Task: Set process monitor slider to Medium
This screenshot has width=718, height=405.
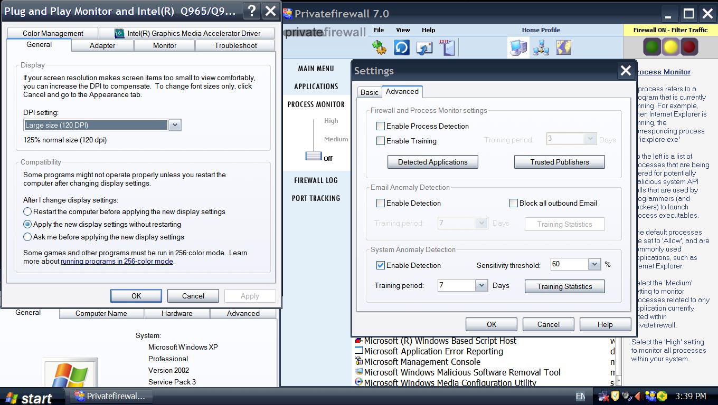Action: coord(336,139)
